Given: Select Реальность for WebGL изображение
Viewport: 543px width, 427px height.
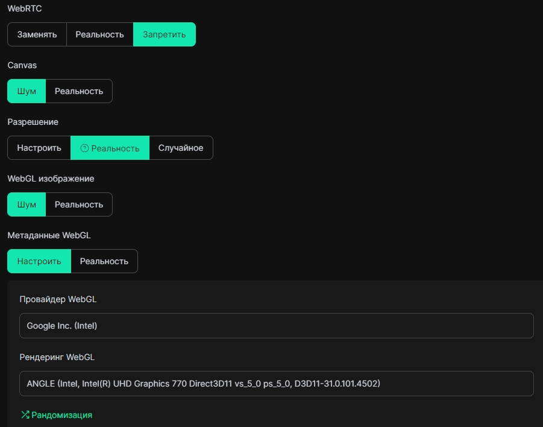Looking at the screenshot, I should [79, 204].
